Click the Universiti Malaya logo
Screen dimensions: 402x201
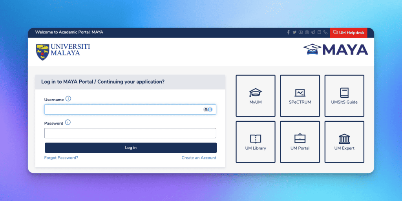[63, 52]
